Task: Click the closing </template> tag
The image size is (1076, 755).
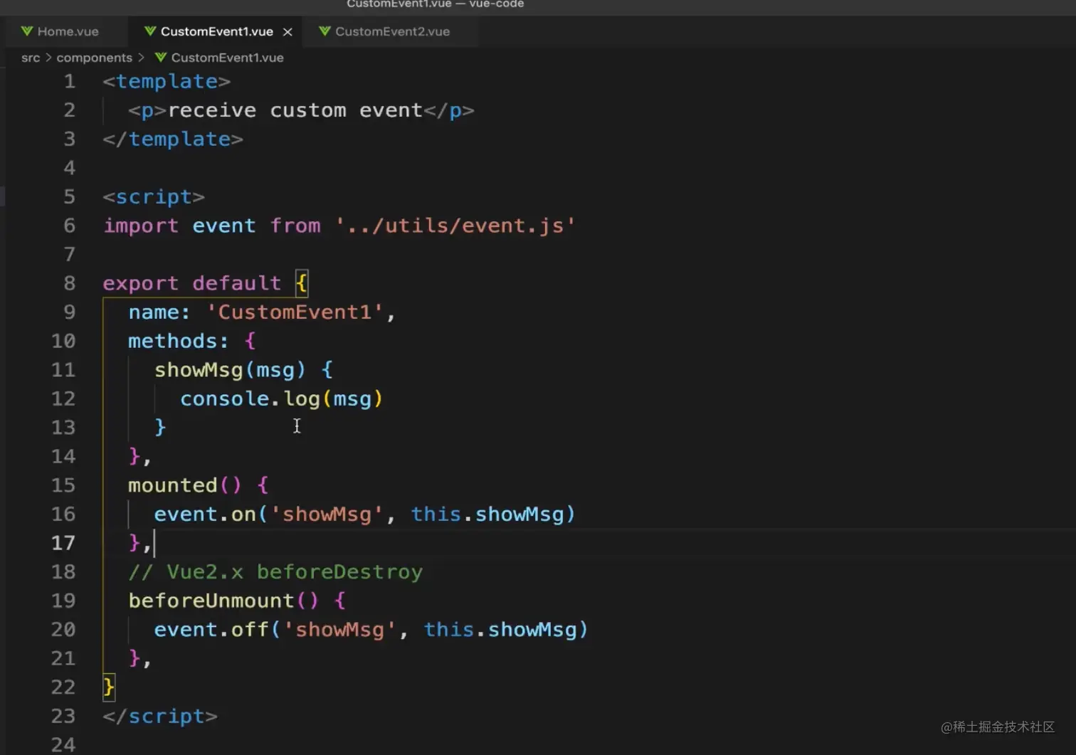Action: tap(173, 139)
